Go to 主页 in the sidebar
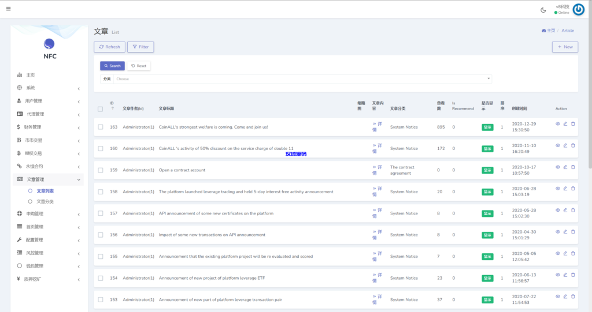 tap(30, 75)
